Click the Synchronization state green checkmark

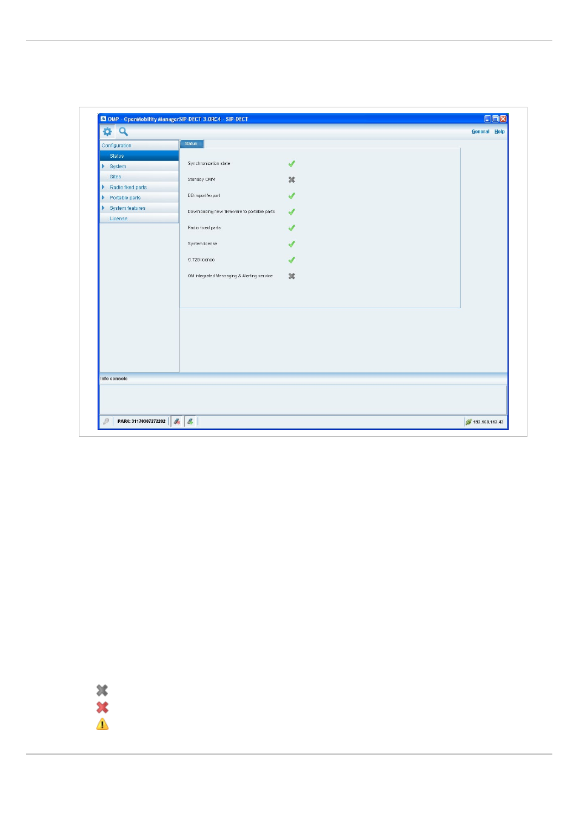292,164
